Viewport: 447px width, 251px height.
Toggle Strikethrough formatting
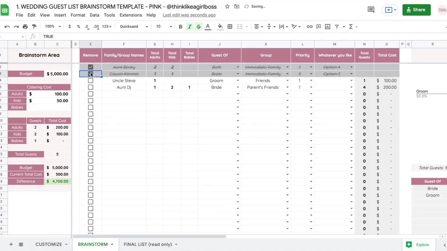[x=199, y=26]
